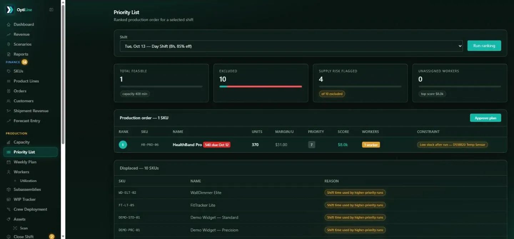Click the Supply Risk Flagged progress bar
The height and width of the screenshot is (239, 514).
tap(360, 87)
